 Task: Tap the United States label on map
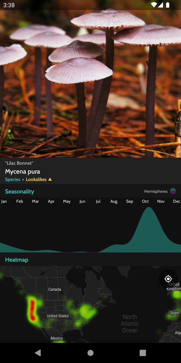(x=58, y=316)
